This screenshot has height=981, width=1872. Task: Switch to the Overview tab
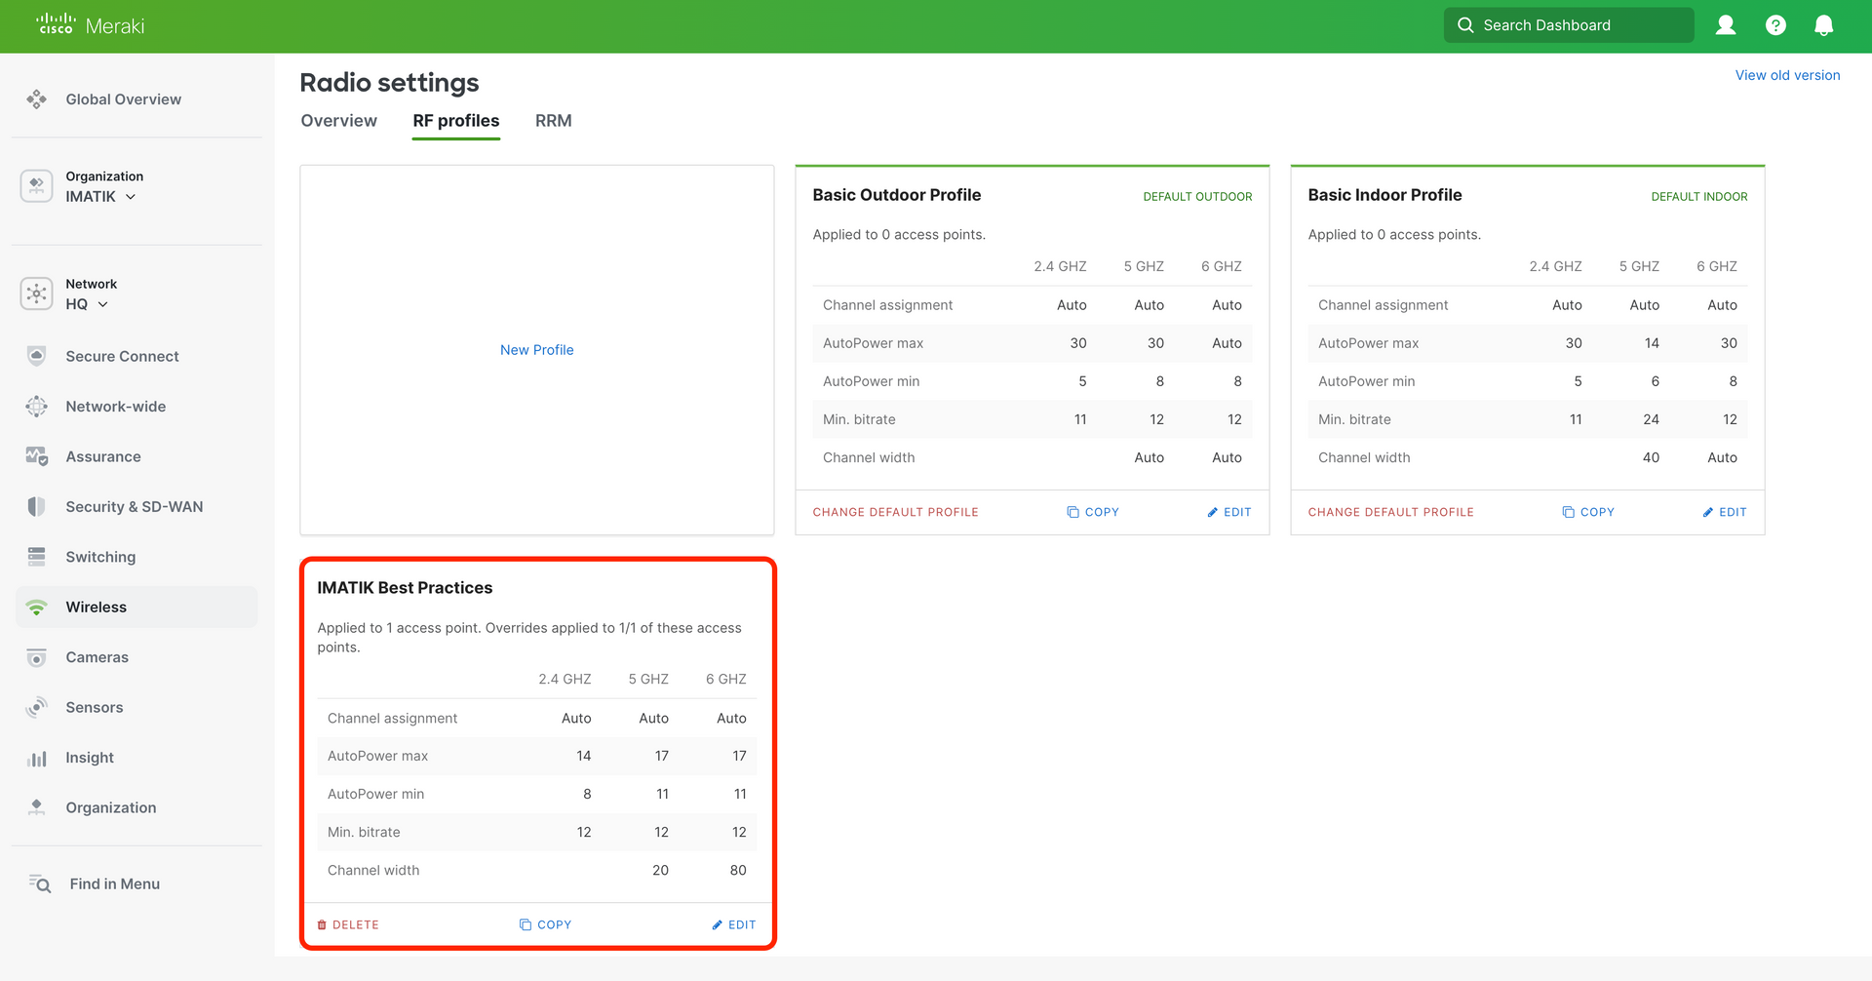338,121
